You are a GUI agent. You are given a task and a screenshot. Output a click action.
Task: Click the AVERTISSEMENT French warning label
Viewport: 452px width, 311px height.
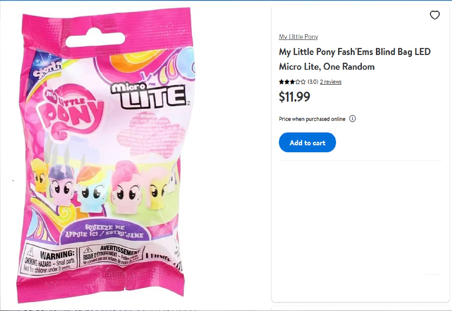(x=111, y=255)
